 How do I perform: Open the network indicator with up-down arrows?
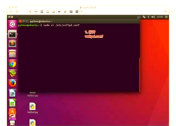(144, 17)
